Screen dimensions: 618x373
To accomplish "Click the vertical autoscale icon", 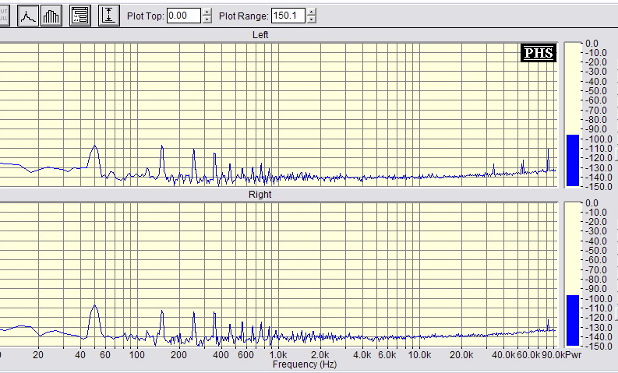I will point(109,16).
